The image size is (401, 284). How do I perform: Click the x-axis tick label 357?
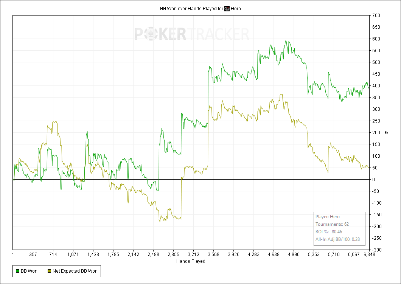point(33,255)
